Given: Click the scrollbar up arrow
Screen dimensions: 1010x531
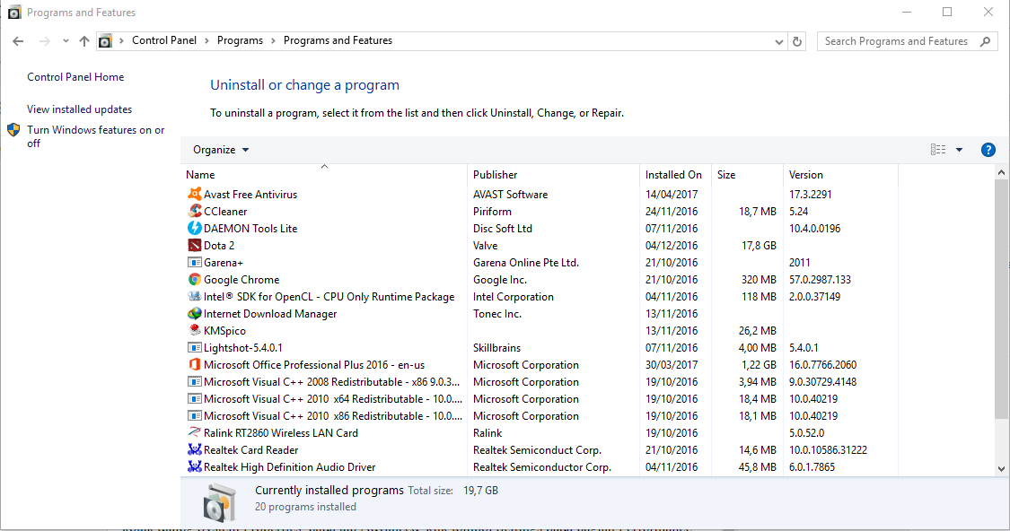Looking at the screenshot, I should coord(1001,172).
